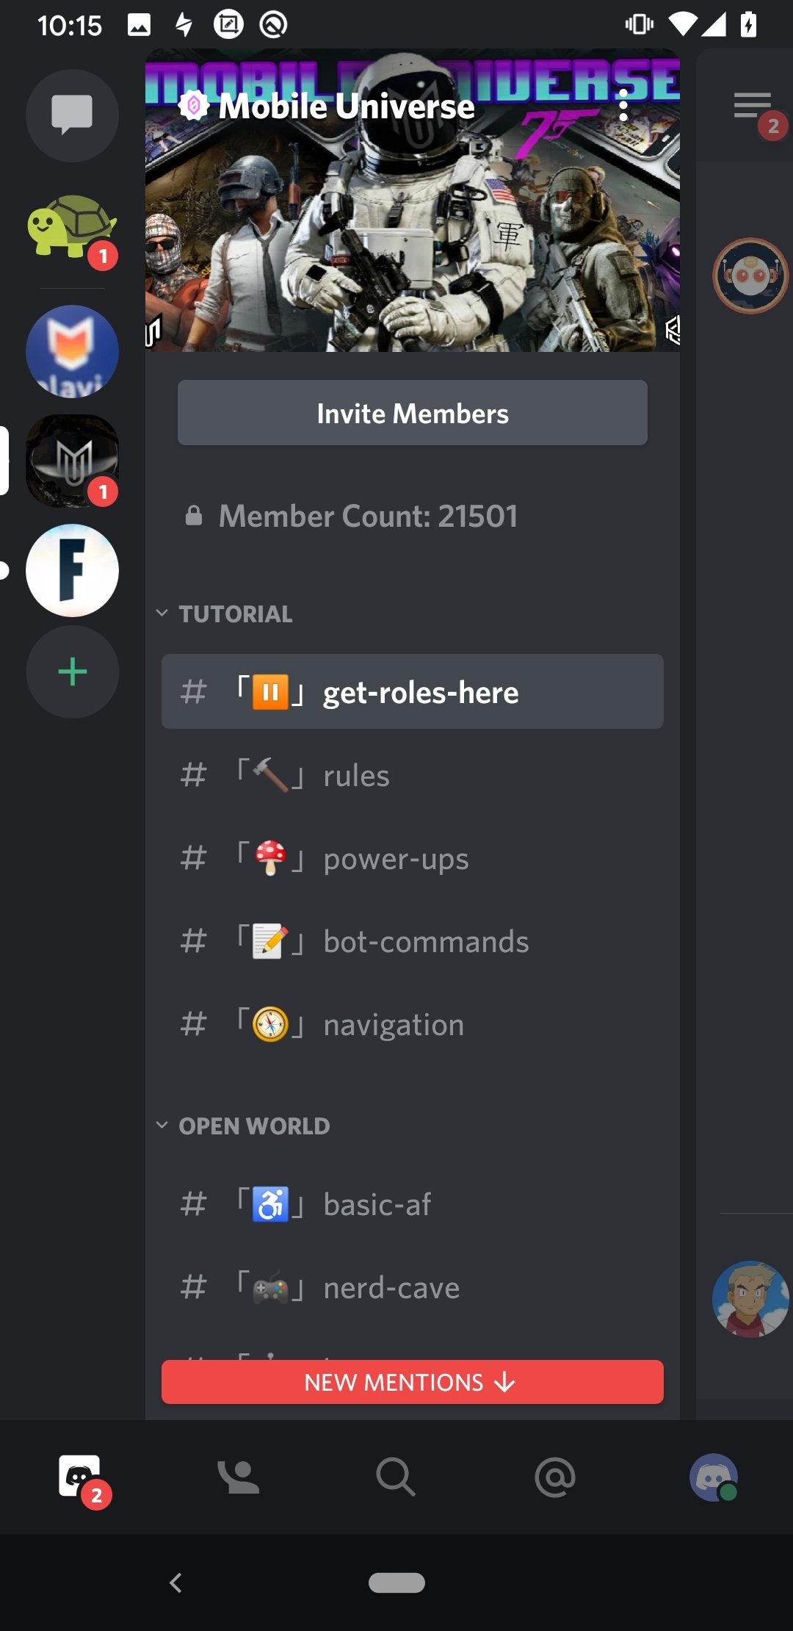Open server options three-dot menu
The width and height of the screenshot is (793, 1631).
click(623, 106)
